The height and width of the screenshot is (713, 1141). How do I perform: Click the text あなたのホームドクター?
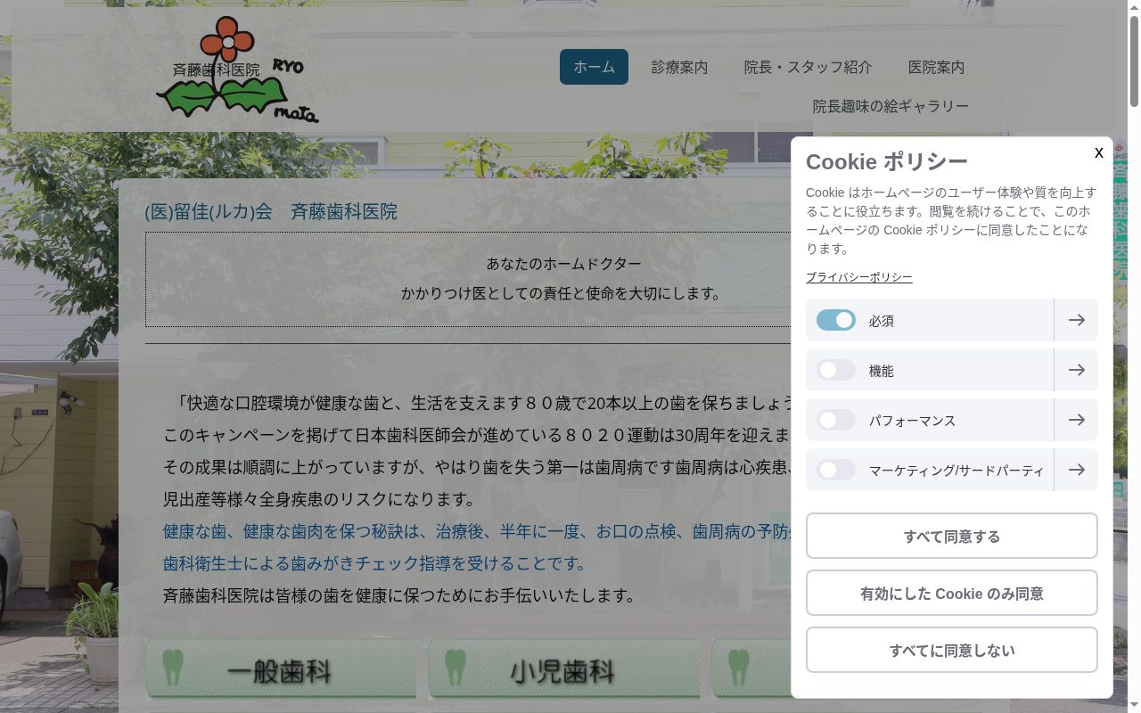click(563, 264)
